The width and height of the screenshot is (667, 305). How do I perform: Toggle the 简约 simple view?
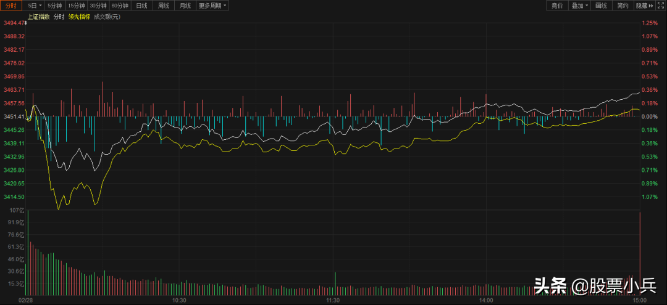(x=623, y=6)
